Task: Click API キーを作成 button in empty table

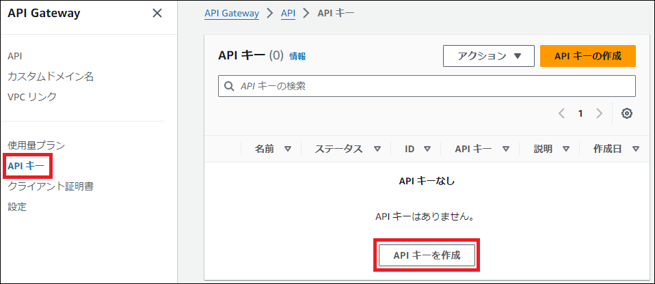Action: coord(427,255)
